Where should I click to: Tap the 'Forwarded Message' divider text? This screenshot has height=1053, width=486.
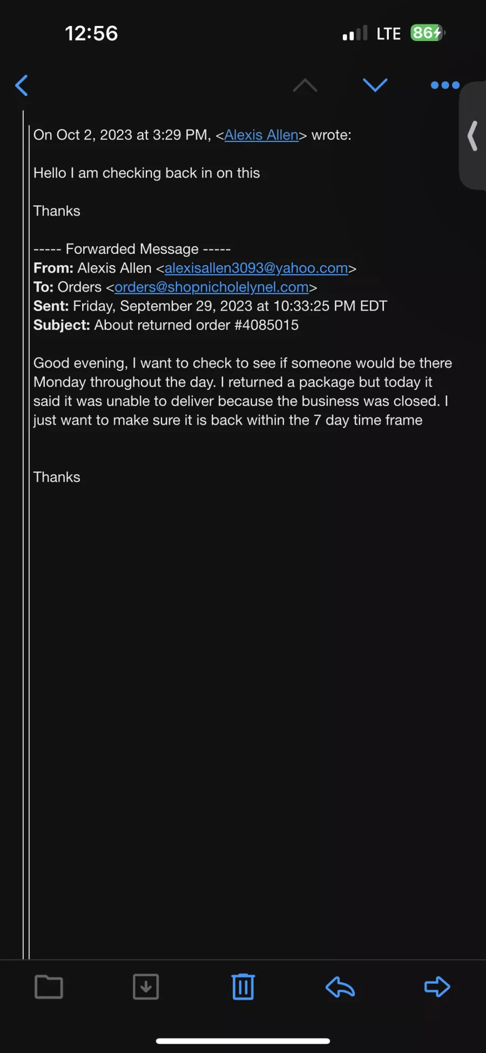pos(132,249)
